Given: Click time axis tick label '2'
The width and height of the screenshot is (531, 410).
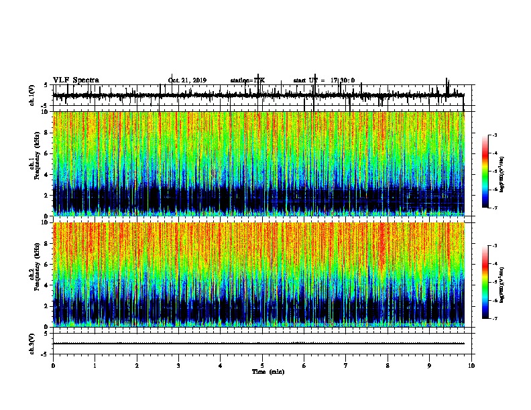Looking at the screenshot, I should click(x=137, y=366).
